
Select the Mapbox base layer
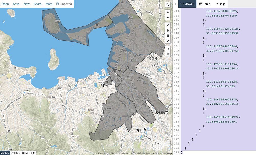(x=5, y=153)
